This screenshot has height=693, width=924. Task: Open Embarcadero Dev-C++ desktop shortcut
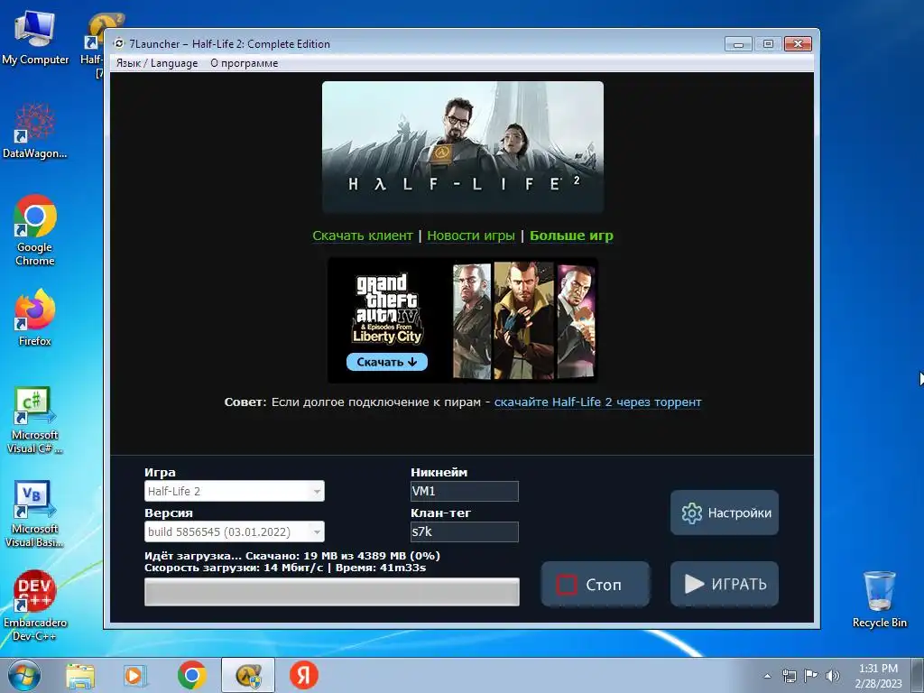click(x=35, y=605)
